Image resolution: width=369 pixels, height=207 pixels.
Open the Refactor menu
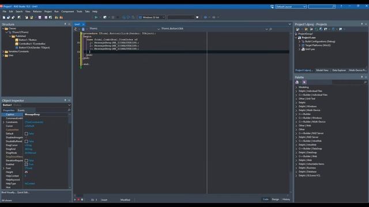tap(37, 11)
